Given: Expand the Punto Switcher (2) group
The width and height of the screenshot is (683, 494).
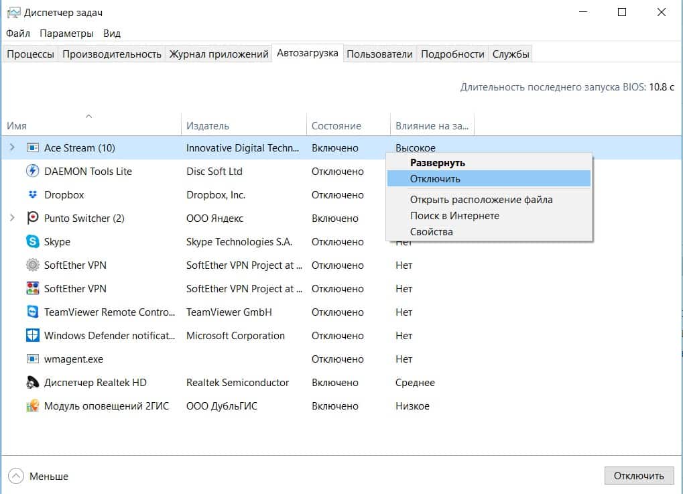Looking at the screenshot, I should (x=12, y=218).
